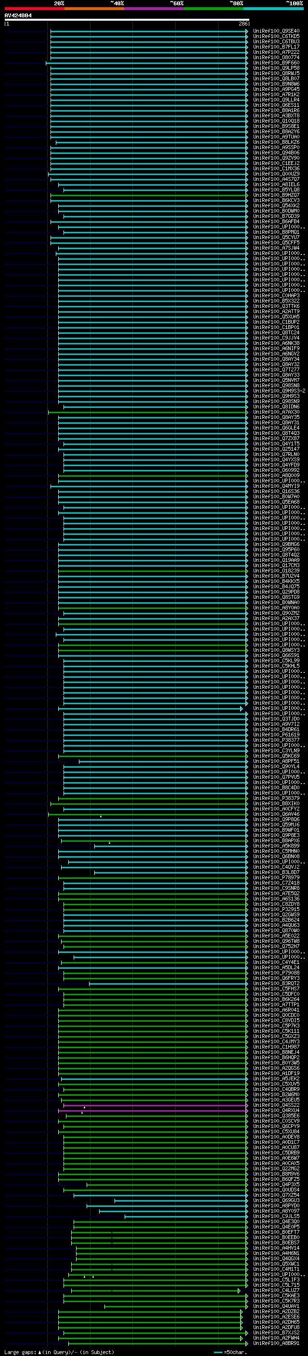Open hit UniRef100_Q25147
Image resolution: width=308 pixels, height=1356 pixels.
(x=276, y=449)
